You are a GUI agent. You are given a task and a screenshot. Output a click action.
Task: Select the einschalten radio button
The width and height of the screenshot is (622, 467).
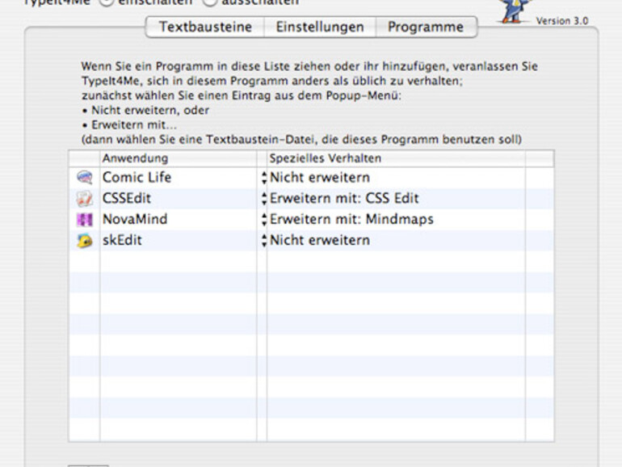point(106,2)
